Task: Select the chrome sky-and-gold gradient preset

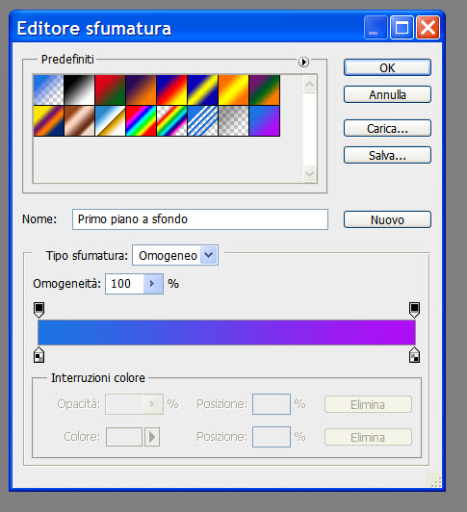Action: 110,121
